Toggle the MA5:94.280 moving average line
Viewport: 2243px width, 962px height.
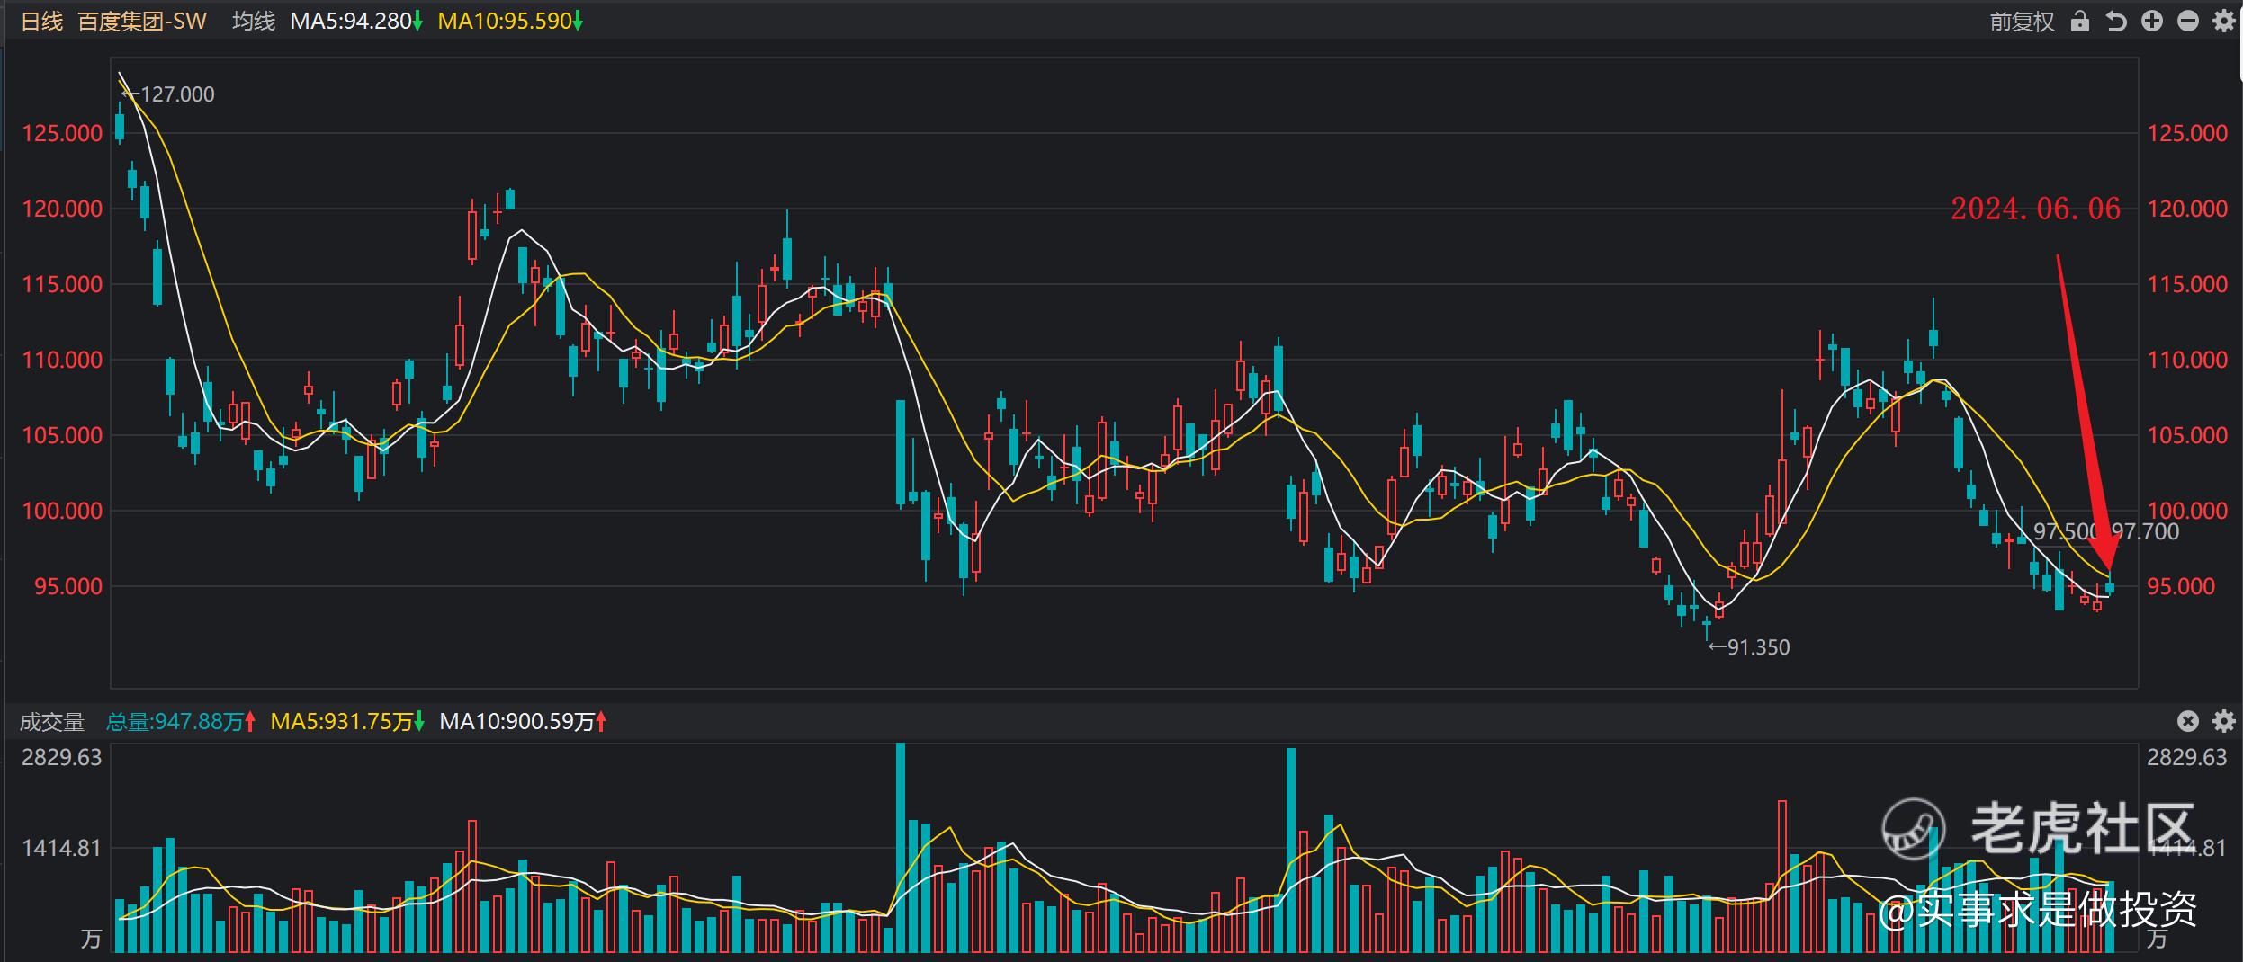(x=351, y=21)
